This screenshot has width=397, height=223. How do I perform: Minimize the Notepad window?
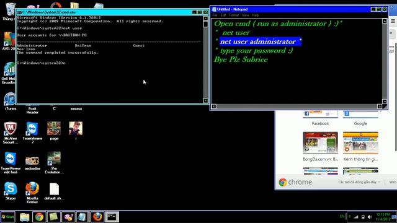click(x=373, y=9)
